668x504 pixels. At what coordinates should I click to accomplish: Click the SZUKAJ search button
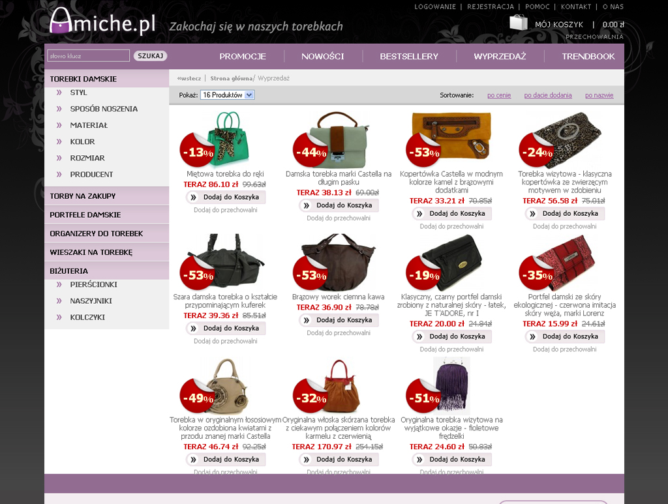151,56
